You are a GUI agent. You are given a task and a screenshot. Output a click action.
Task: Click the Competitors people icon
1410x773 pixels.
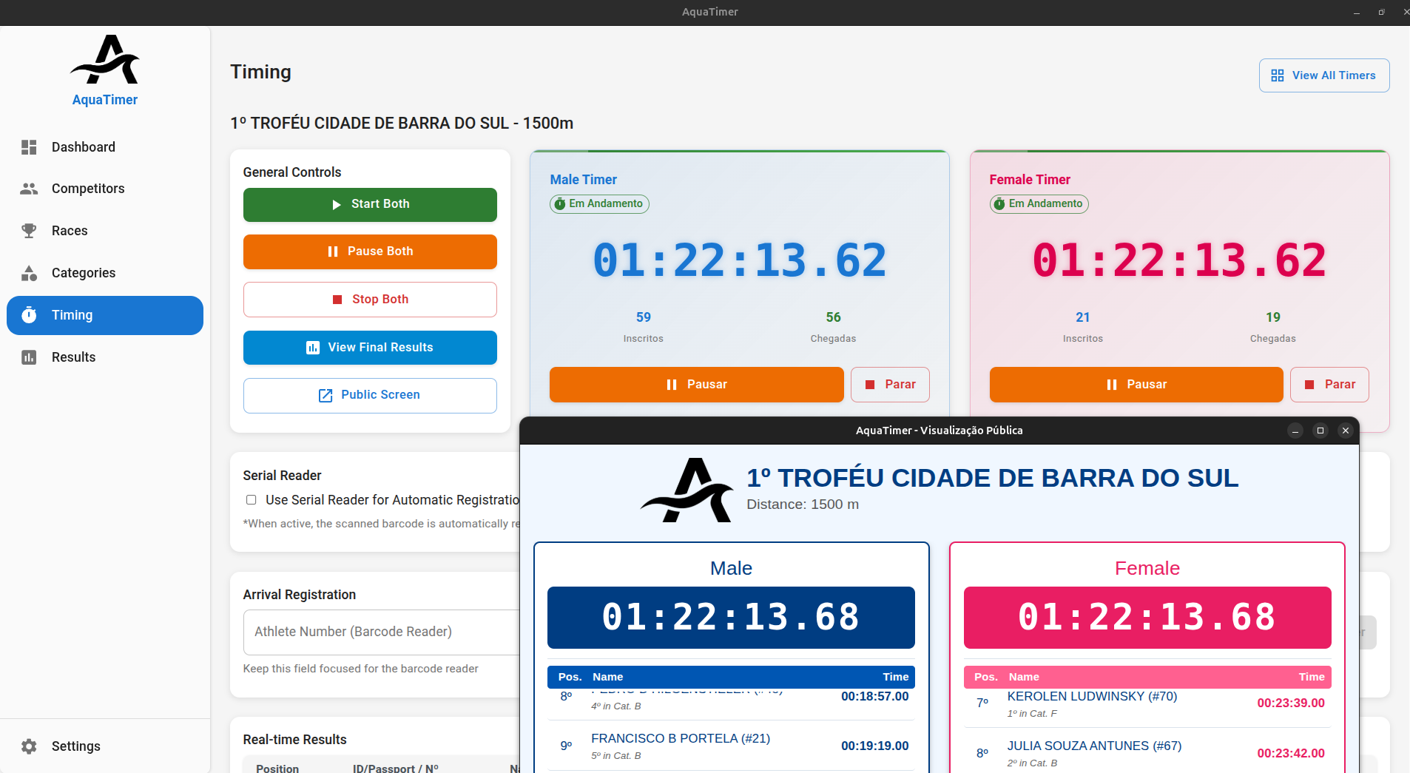click(29, 189)
